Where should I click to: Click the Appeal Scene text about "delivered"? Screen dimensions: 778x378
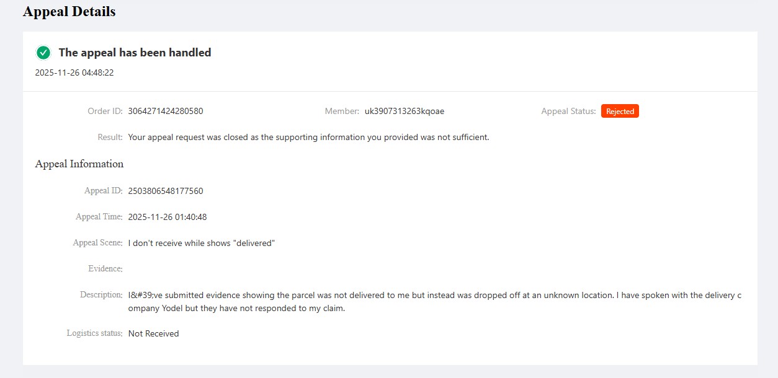[x=202, y=243]
